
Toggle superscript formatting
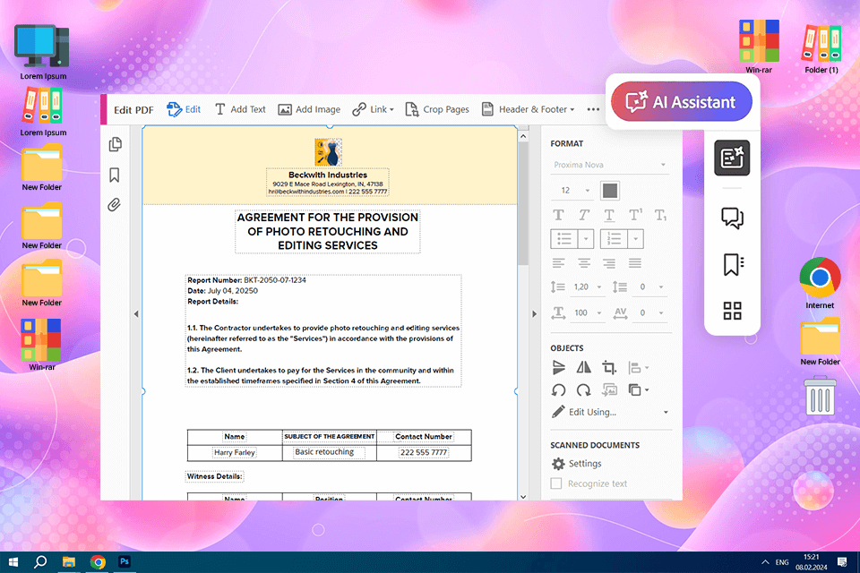[635, 215]
